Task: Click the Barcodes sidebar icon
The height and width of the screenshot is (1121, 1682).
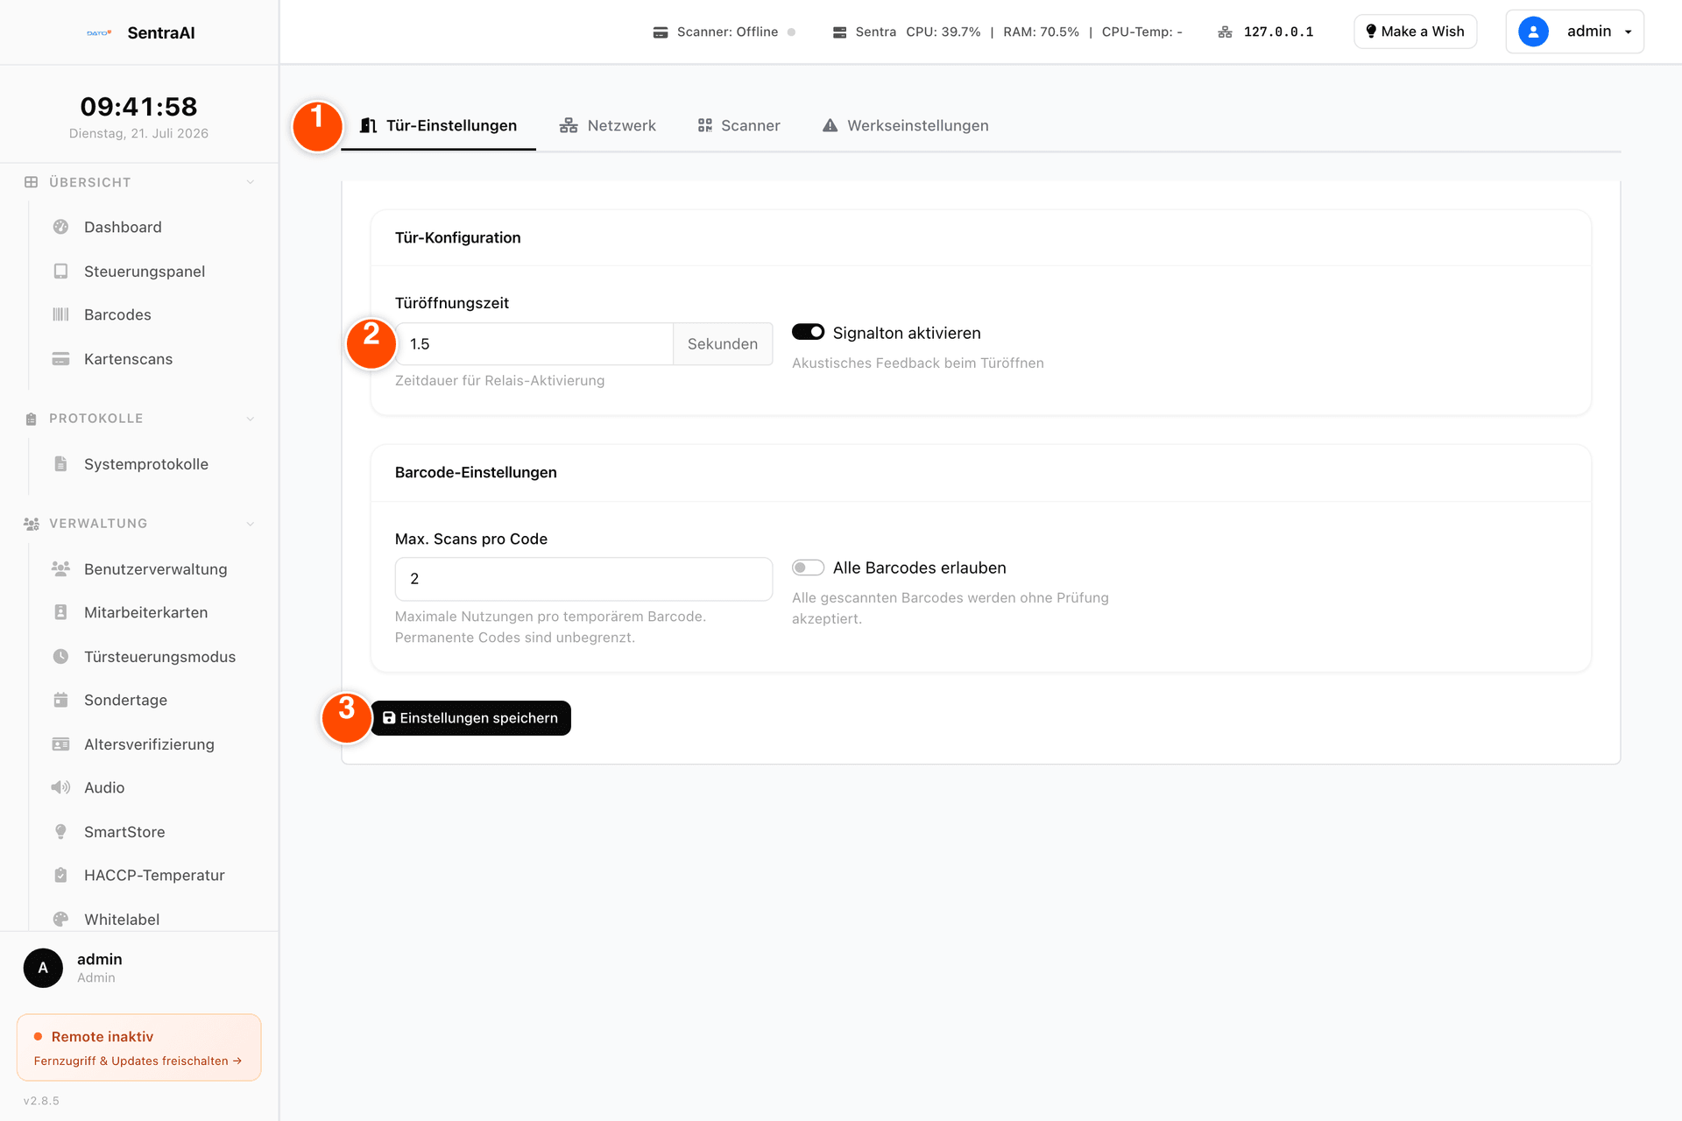Action: (x=60, y=314)
